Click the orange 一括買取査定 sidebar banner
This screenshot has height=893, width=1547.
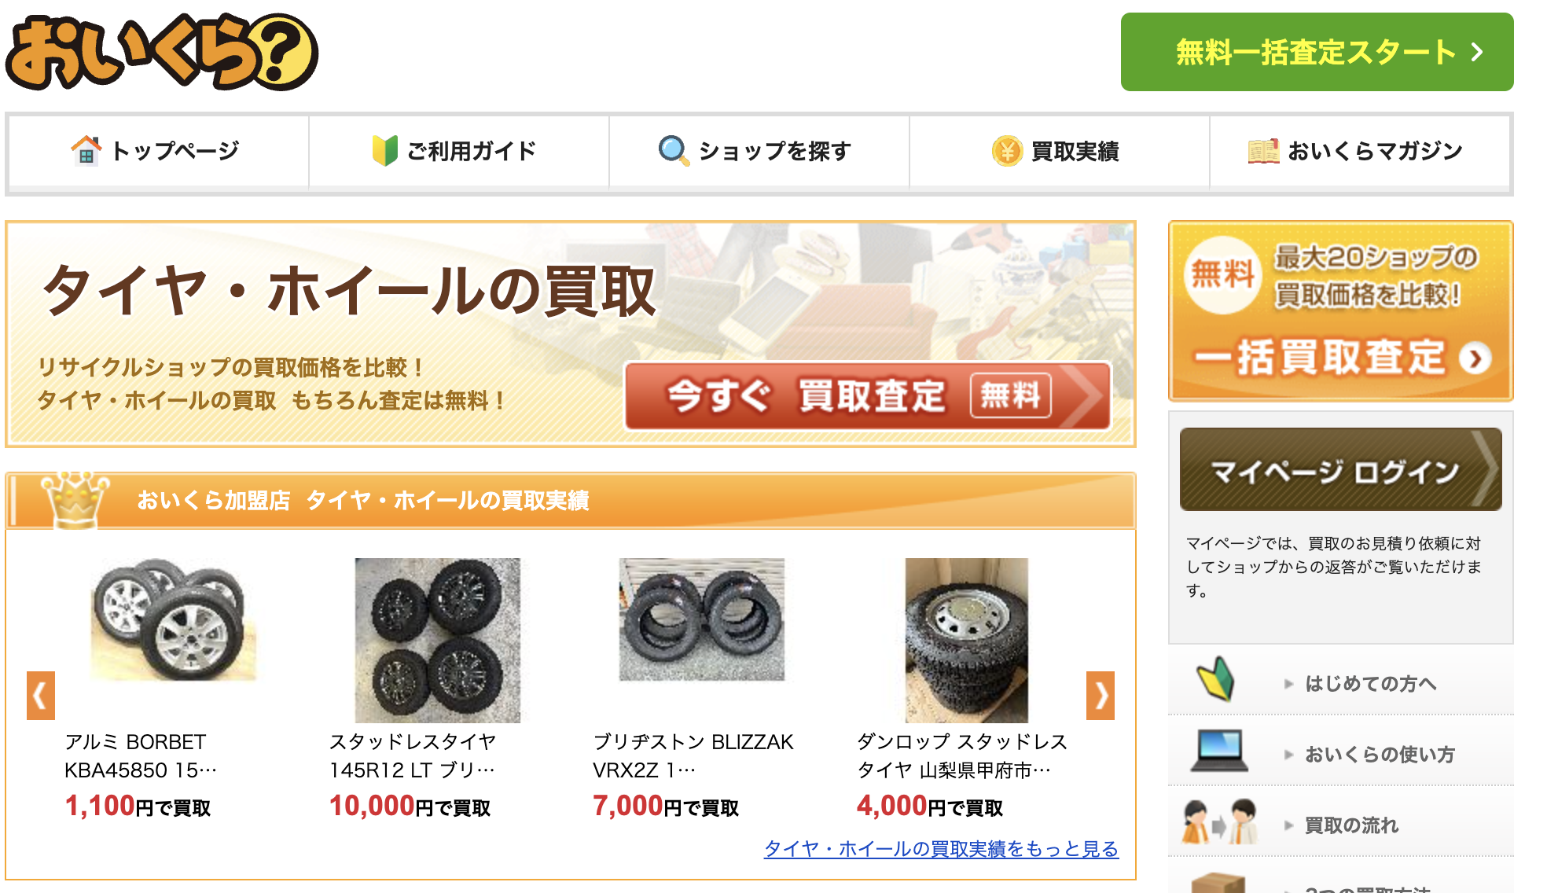pos(1341,311)
